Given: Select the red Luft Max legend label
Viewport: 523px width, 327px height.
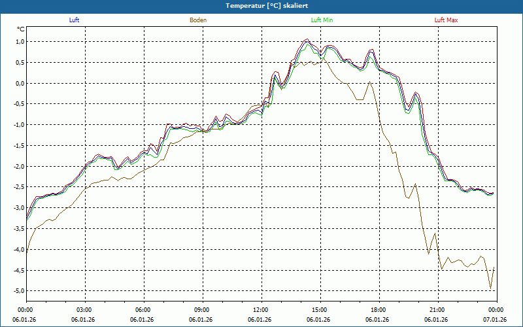Looking at the screenshot, I should pyautogui.click(x=446, y=20).
